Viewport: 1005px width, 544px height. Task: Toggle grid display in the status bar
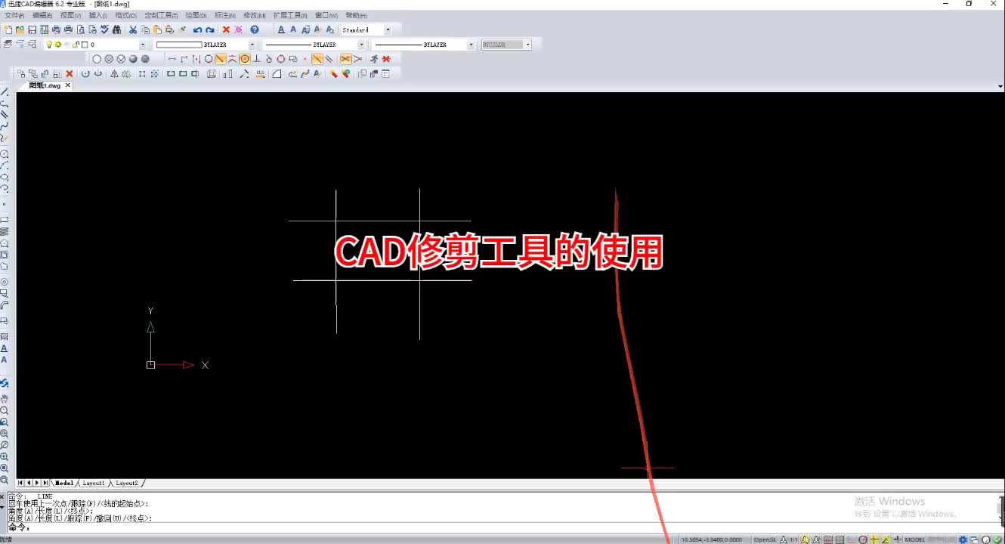(x=840, y=539)
